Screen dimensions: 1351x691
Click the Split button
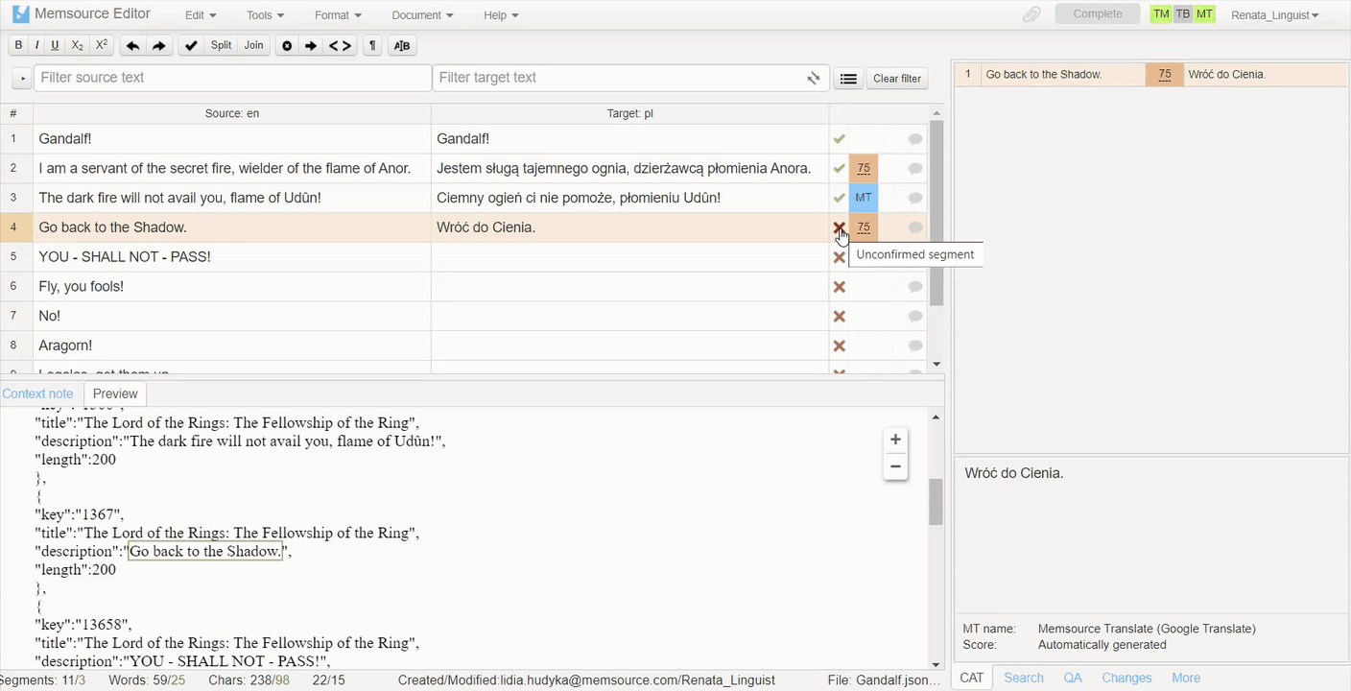[x=221, y=46]
